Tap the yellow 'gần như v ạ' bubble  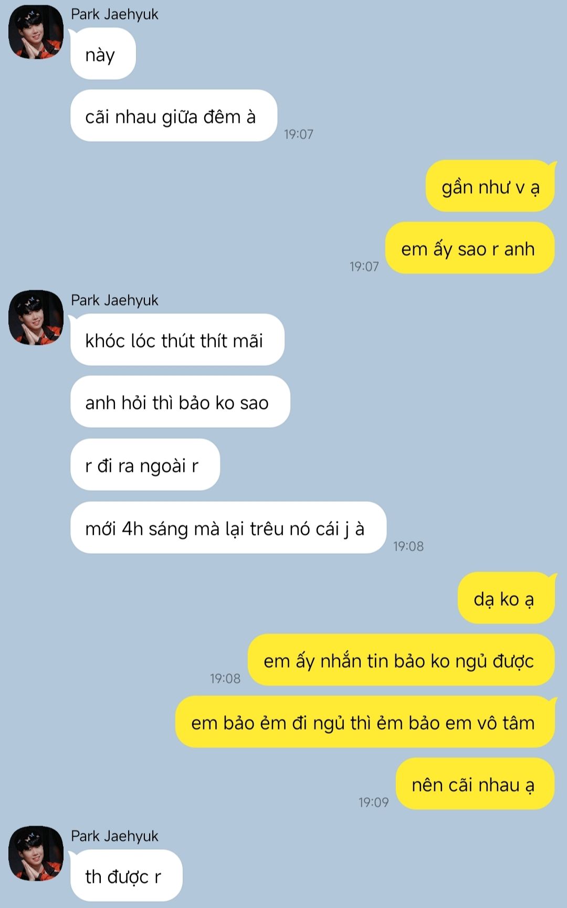490,186
